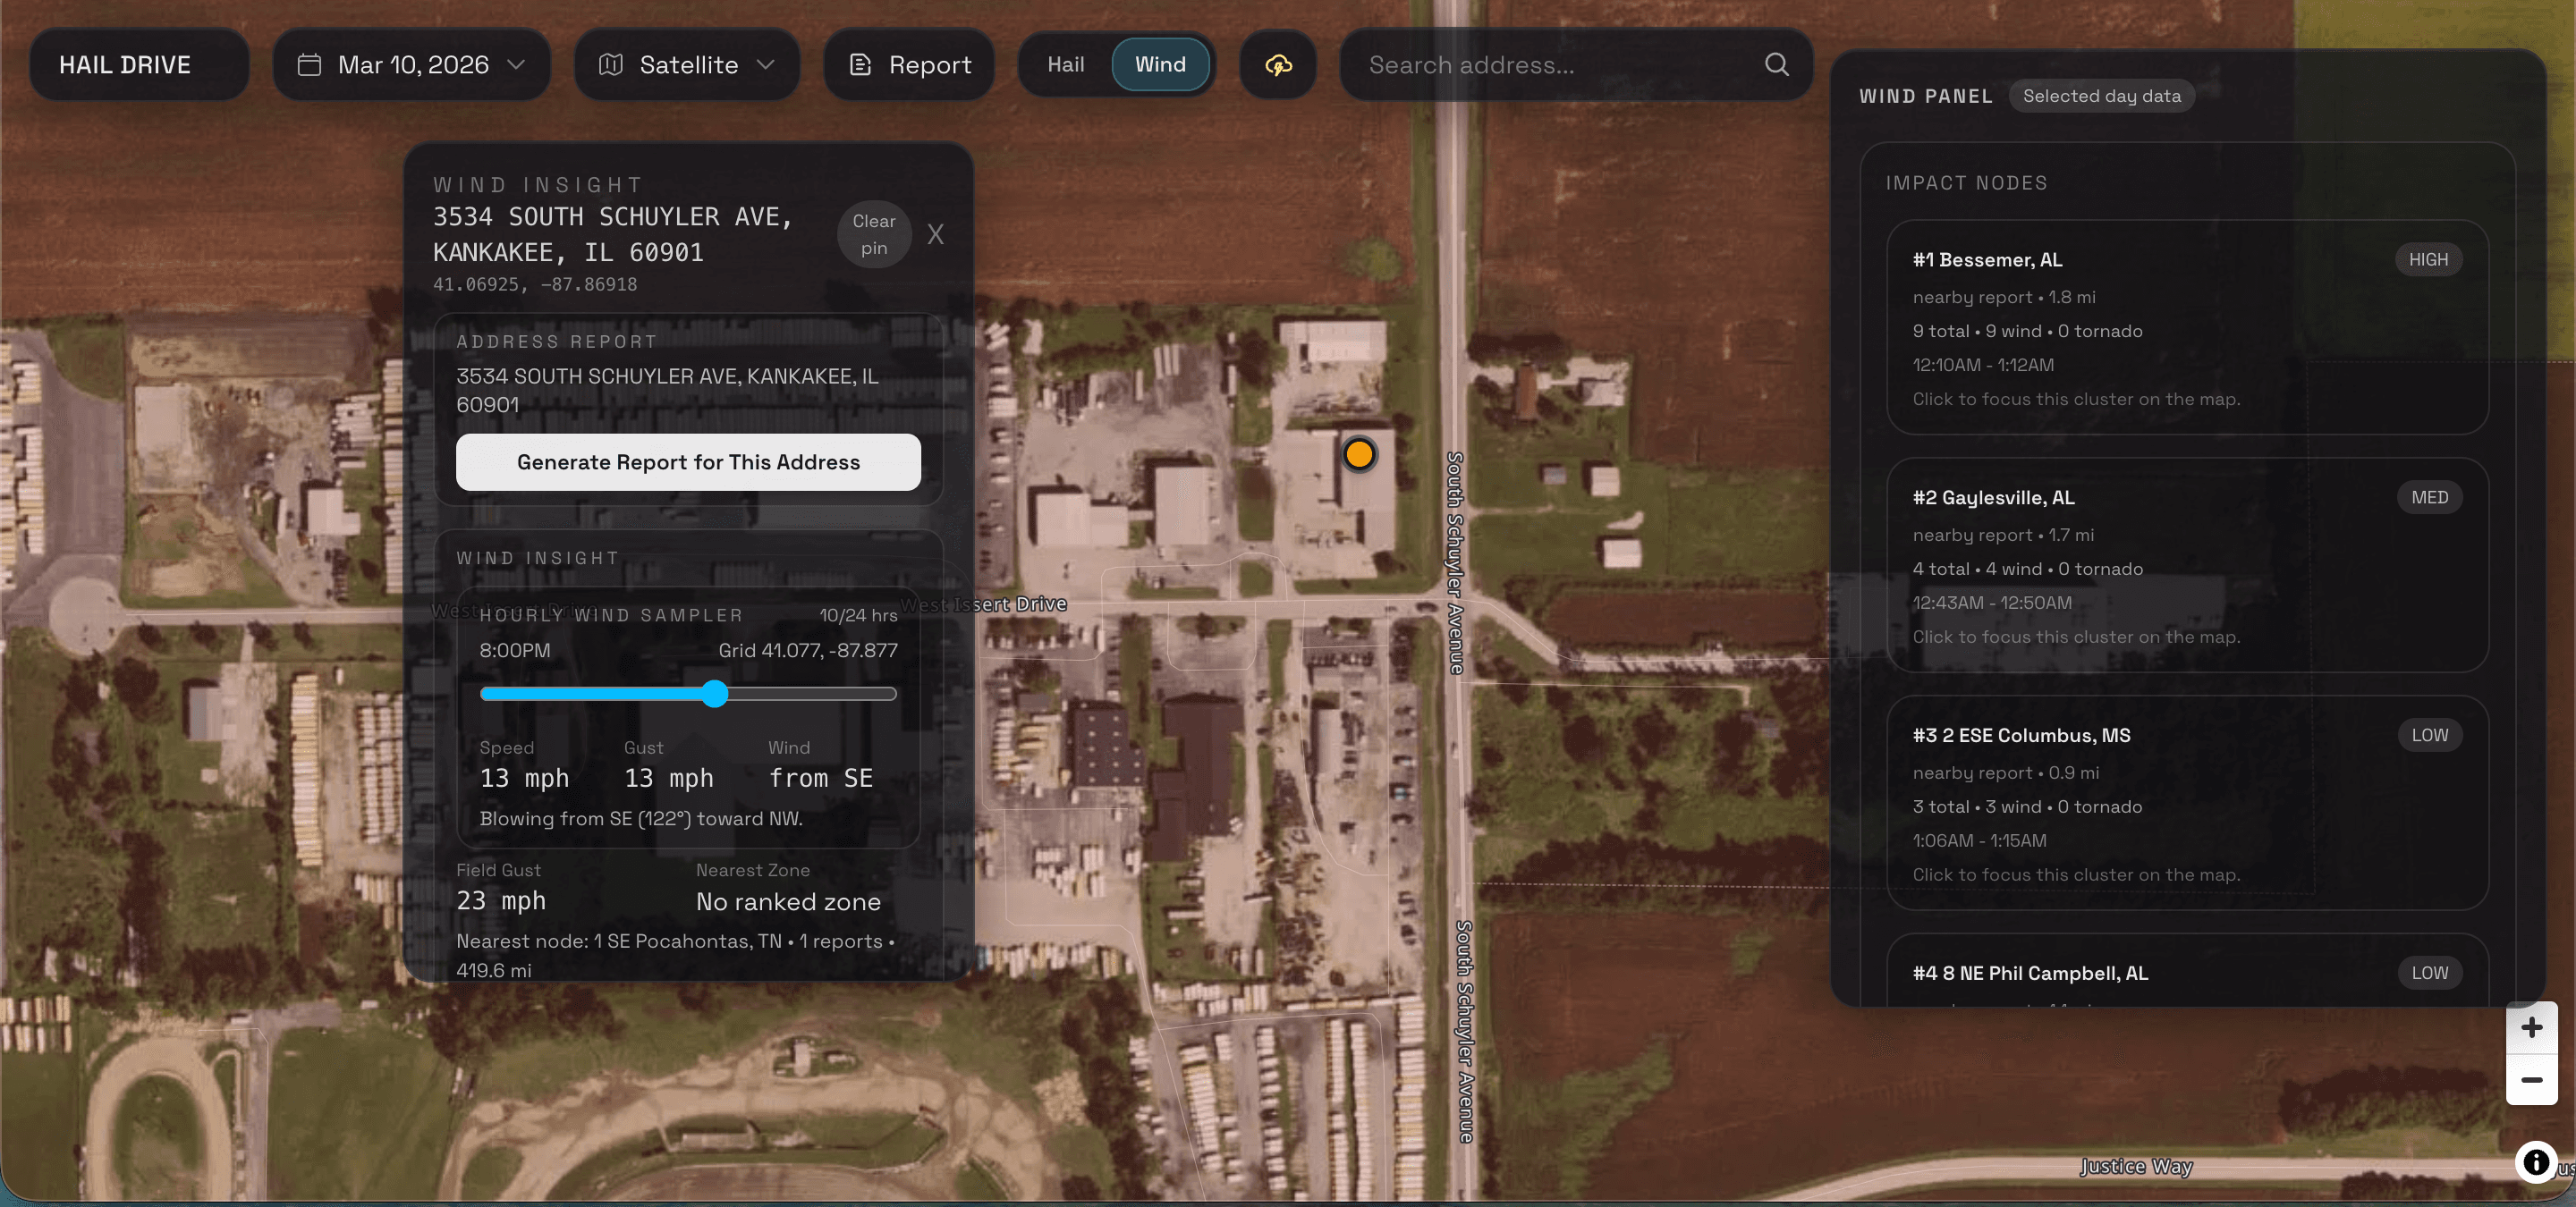
Task: Toggle Wind mode off
Action: click(1160, 64)
